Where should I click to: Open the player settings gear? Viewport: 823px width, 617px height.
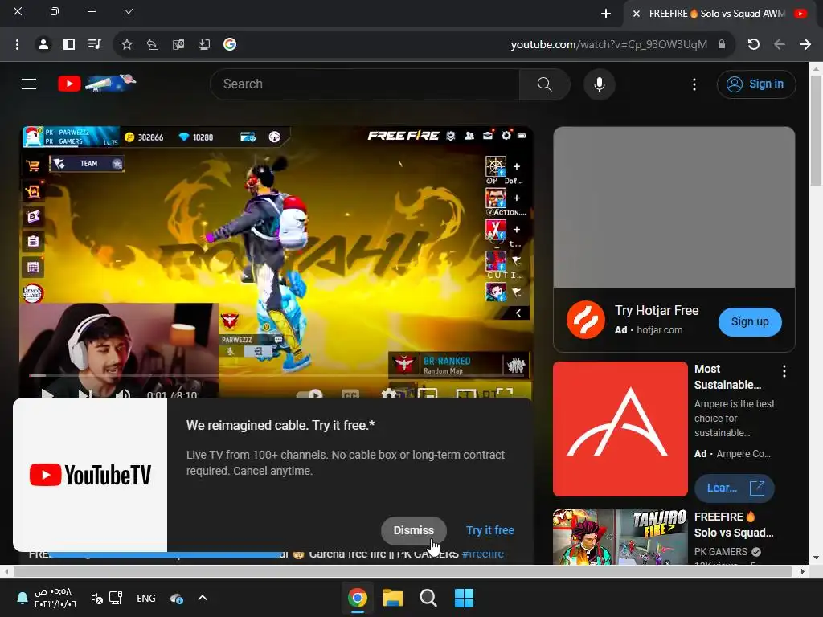389,394
